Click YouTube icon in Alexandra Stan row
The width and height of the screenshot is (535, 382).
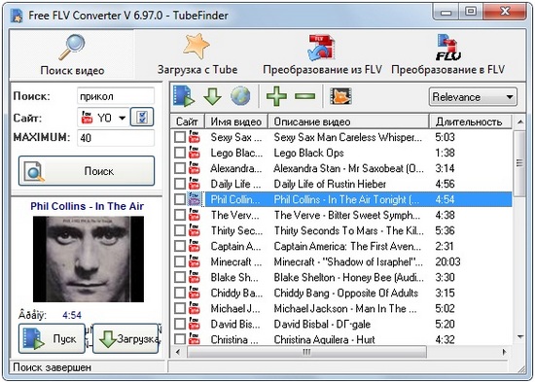(x=195, y=168)
